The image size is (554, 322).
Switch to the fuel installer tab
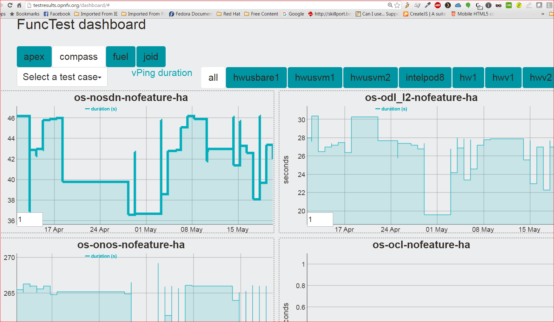(x=121, y=57)
